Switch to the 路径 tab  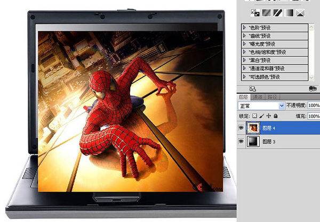click(x=272, y=97)
